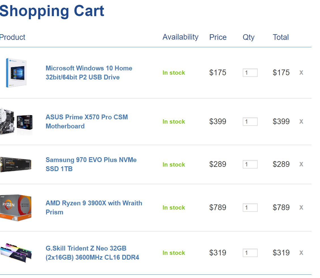Open Microsoft Windows 10 Home product link

coord(89,73)
